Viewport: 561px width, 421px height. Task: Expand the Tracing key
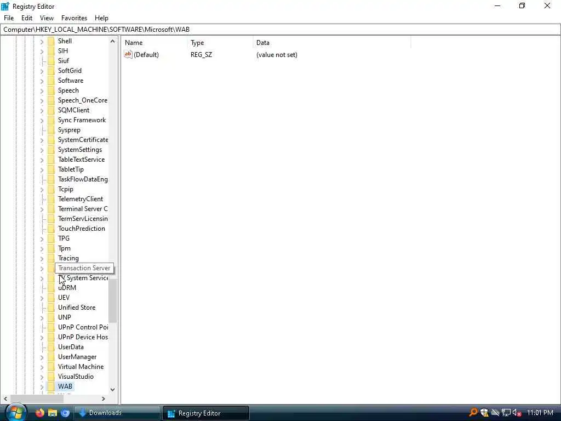pyautogui.click(x=42, y=259)
